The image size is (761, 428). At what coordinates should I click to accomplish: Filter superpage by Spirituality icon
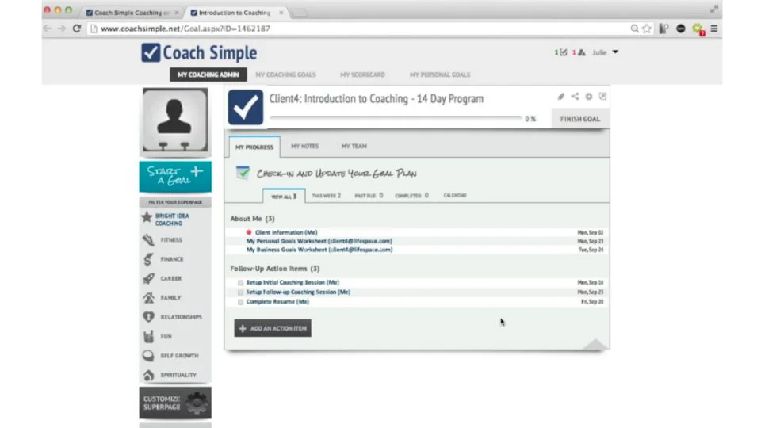148,375
